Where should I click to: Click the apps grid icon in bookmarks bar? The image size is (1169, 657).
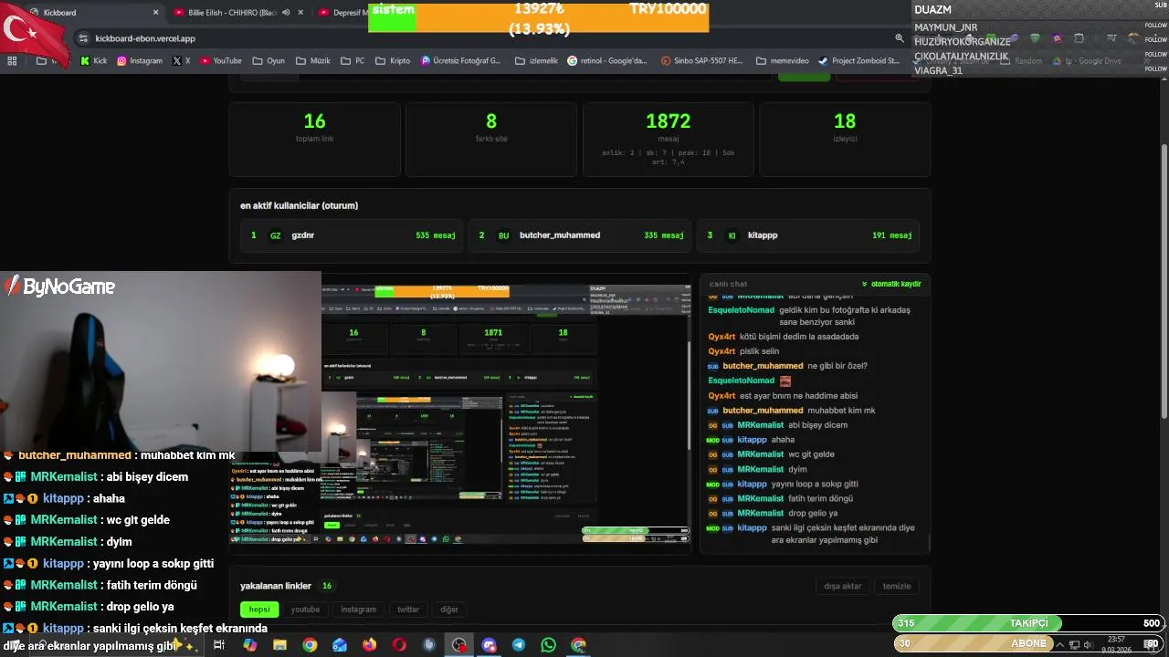[x=12, y=61]
